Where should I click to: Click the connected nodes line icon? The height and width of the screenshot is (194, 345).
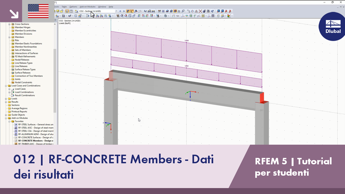coord(188,11)
